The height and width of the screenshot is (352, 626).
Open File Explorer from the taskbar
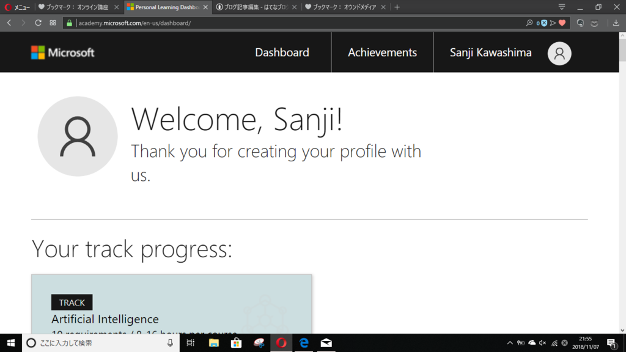(x=213, y=343)
